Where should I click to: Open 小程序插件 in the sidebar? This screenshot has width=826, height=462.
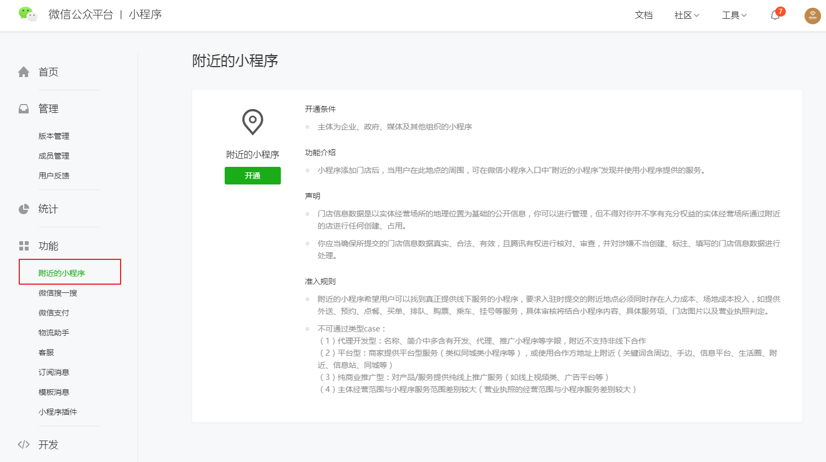click(58, 412)
